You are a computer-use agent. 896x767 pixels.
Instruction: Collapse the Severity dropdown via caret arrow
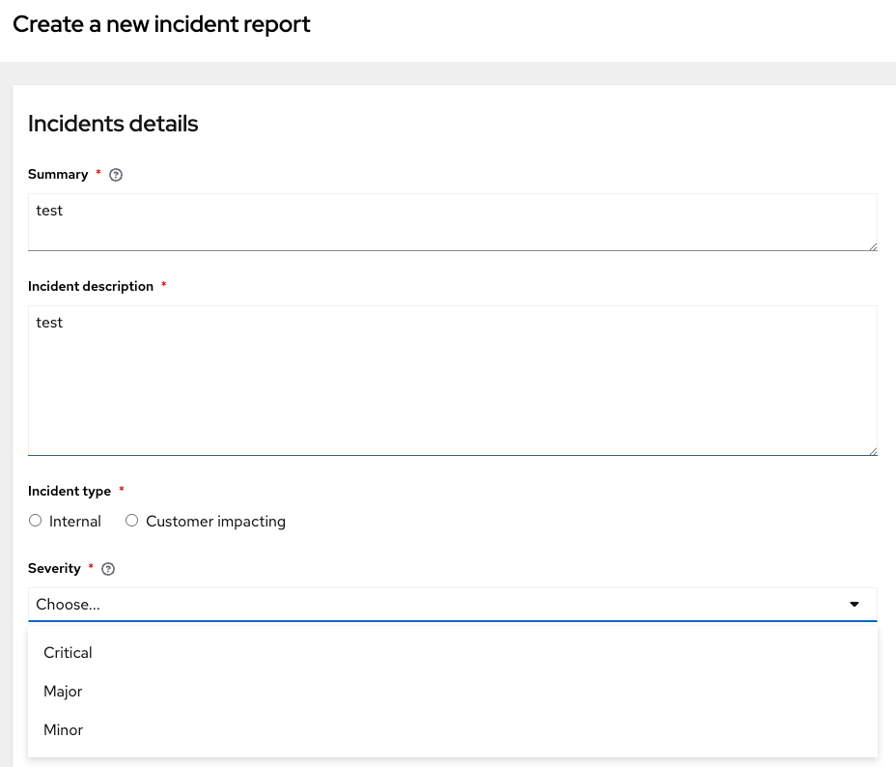tap(854, 605)
